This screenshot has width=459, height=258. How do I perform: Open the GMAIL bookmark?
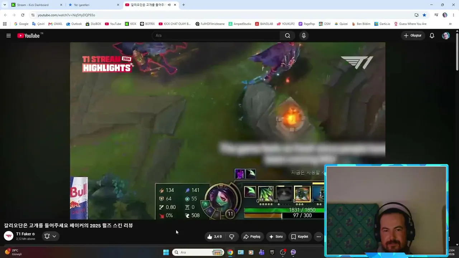tap(56, 24)
